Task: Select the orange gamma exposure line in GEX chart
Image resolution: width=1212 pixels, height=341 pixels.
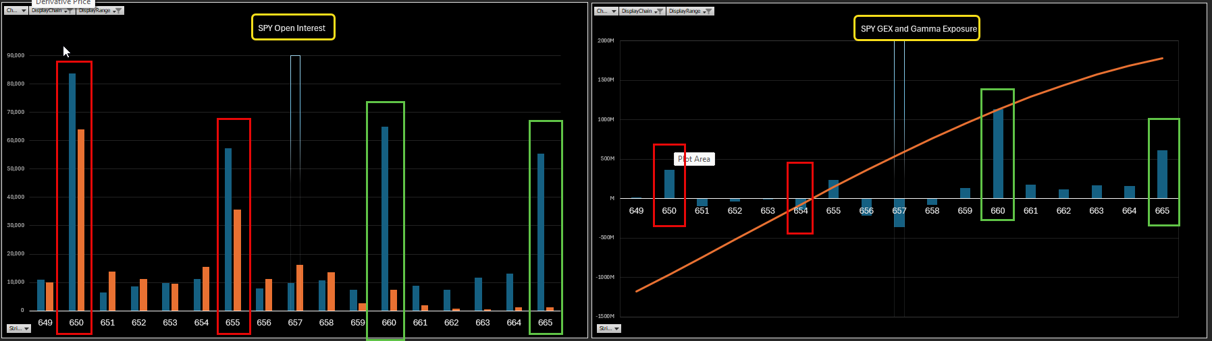Action: (899, 154)
